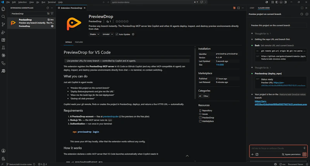Image resolution: width=310 pixels, height=166 pixels.
Task: Expand the 'Thought for 1s' section
Action: click(x=263, y=34)
